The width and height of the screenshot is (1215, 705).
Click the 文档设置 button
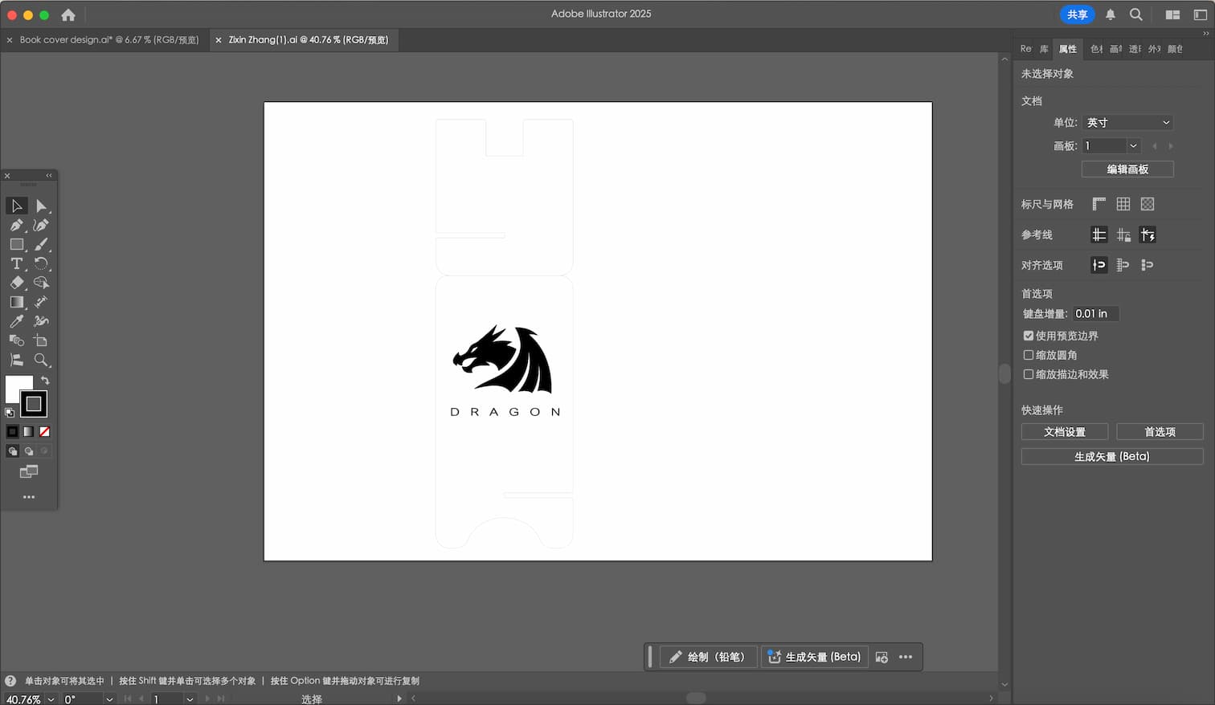click(1064, 432)
